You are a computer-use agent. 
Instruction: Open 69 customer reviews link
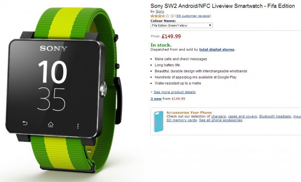pos(193,16)
